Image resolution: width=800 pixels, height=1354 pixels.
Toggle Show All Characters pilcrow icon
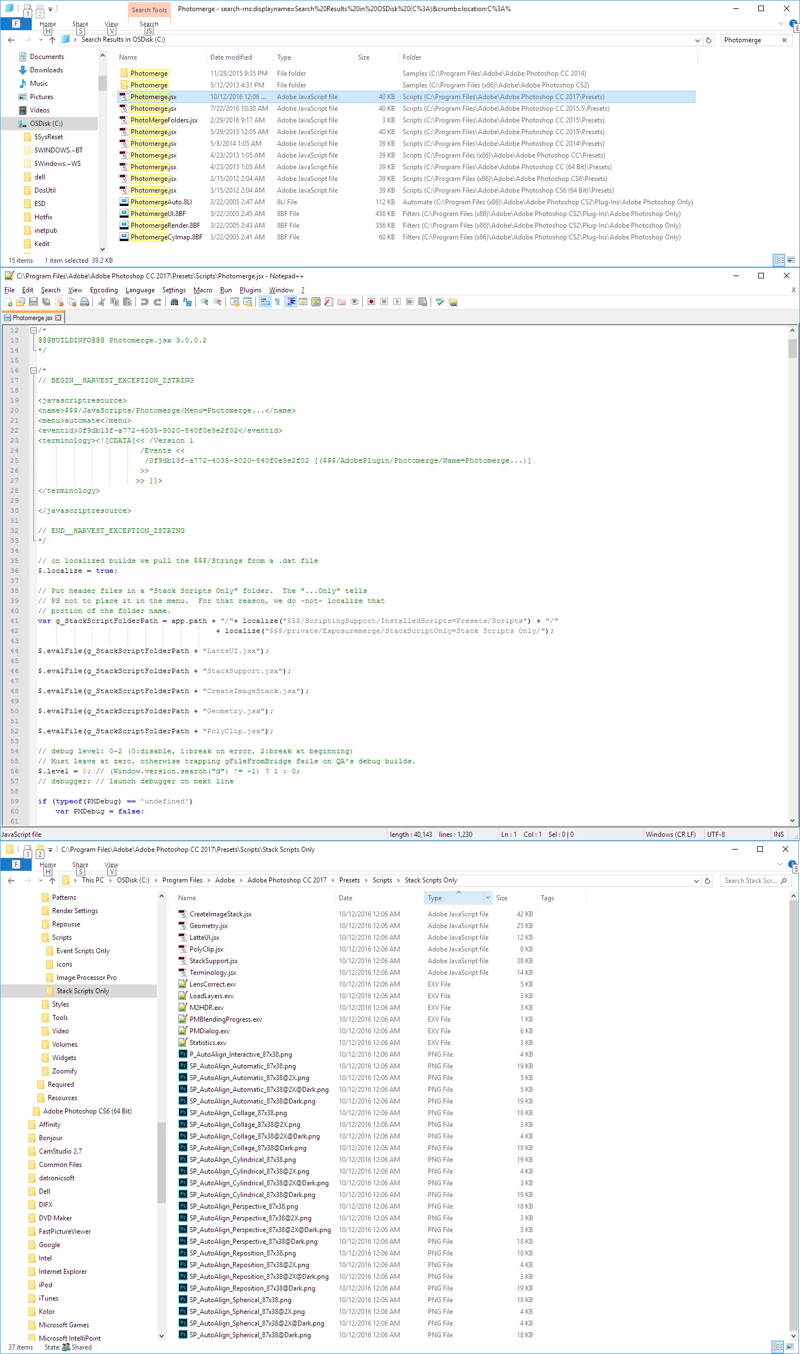click(x=277, y=302)
